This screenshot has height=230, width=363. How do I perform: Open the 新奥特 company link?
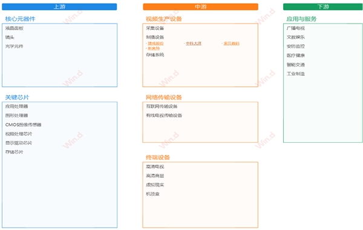click(x=154, y=48)
